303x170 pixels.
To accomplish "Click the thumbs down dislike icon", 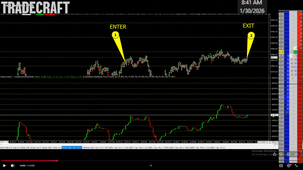I will (281, 154).
